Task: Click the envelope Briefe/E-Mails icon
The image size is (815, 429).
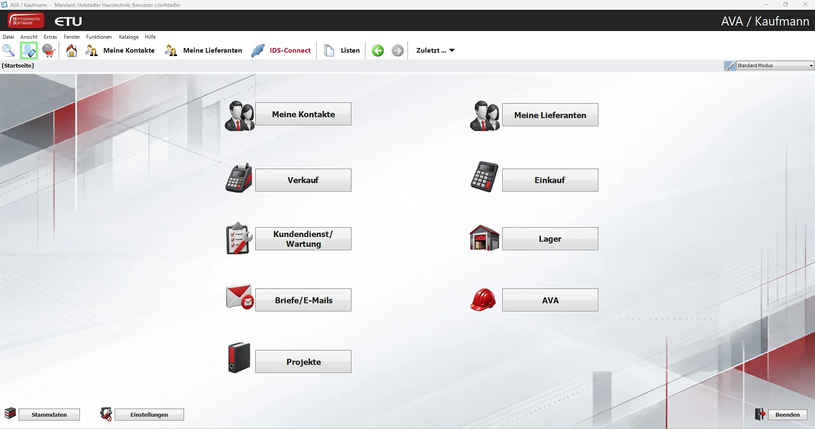Action: pos(240,297)
